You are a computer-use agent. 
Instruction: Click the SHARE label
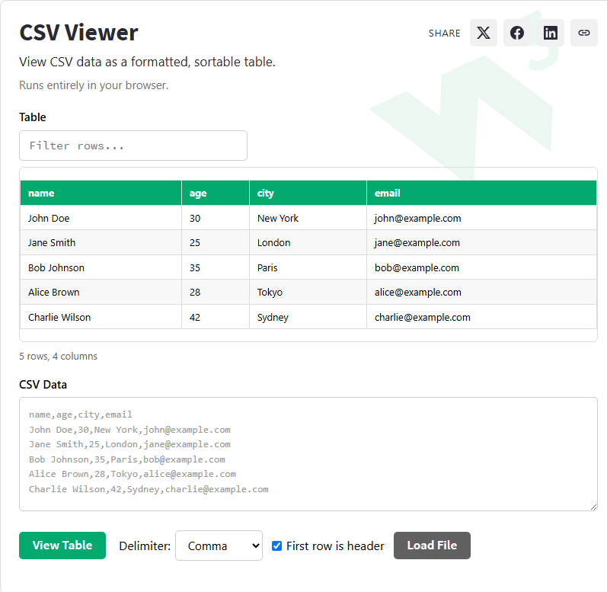pyautogui.click(x=445, y=34)
